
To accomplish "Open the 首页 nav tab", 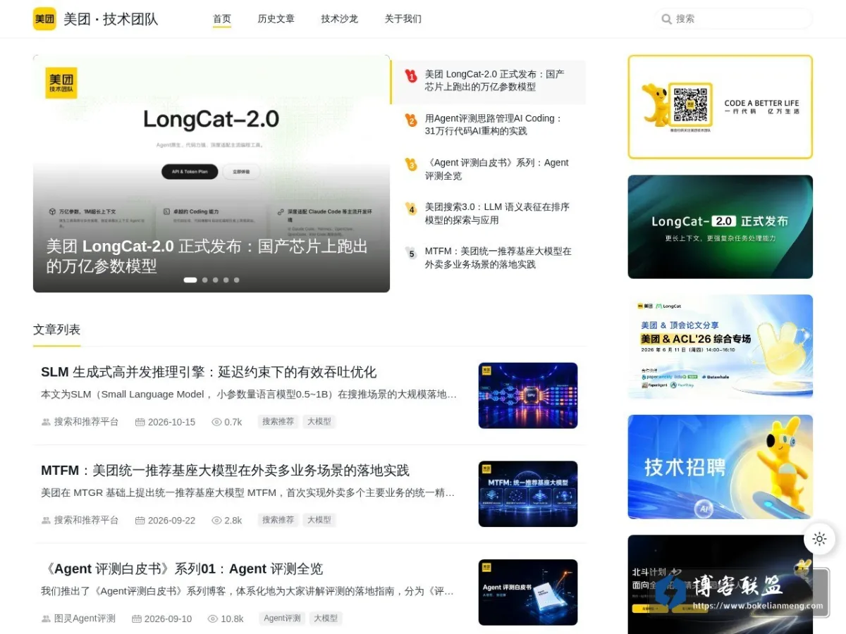I will (x=222, y=19).
